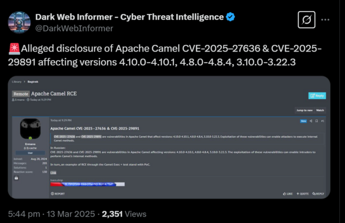Click the Reply button in forum header
The width and height of the screenshot is (345, 223).
317,96
